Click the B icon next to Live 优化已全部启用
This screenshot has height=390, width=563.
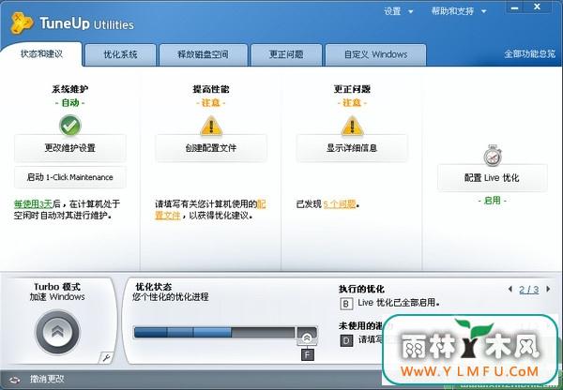coord(345,304)
